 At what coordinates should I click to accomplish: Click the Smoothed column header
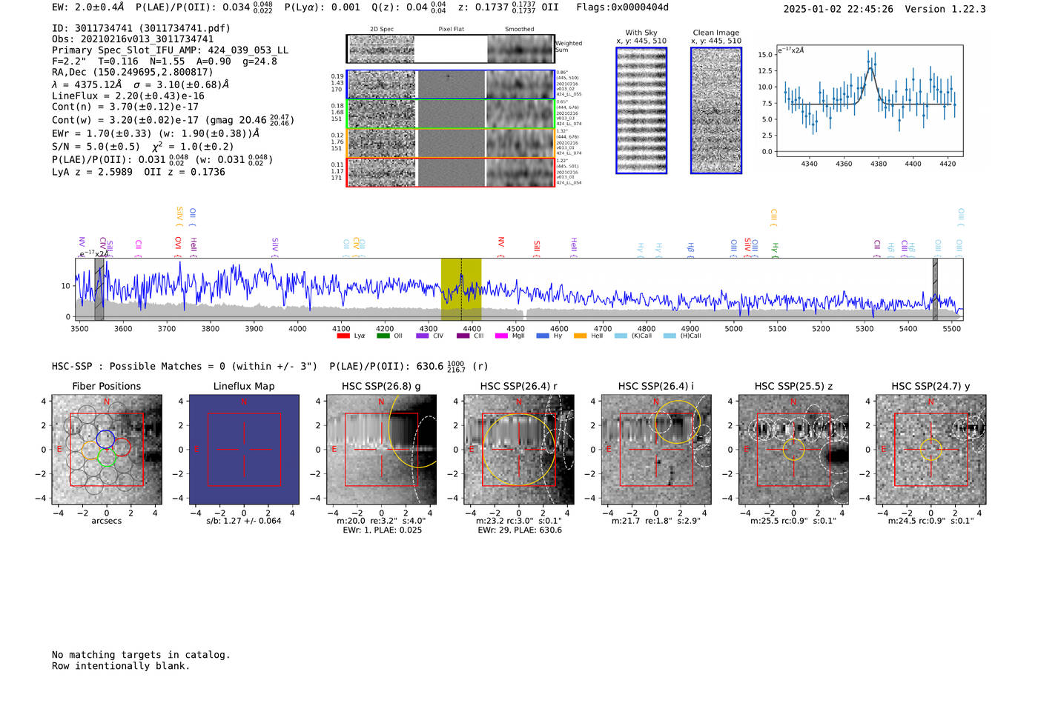click(x=519, y=30)
